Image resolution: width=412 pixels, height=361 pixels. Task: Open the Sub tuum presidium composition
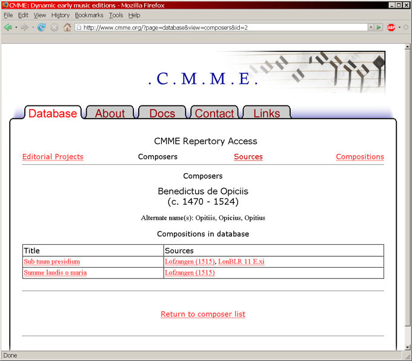tap(51, 262)
